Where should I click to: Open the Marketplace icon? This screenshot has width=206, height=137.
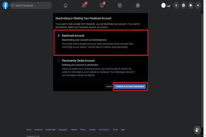tap(120, 5)
